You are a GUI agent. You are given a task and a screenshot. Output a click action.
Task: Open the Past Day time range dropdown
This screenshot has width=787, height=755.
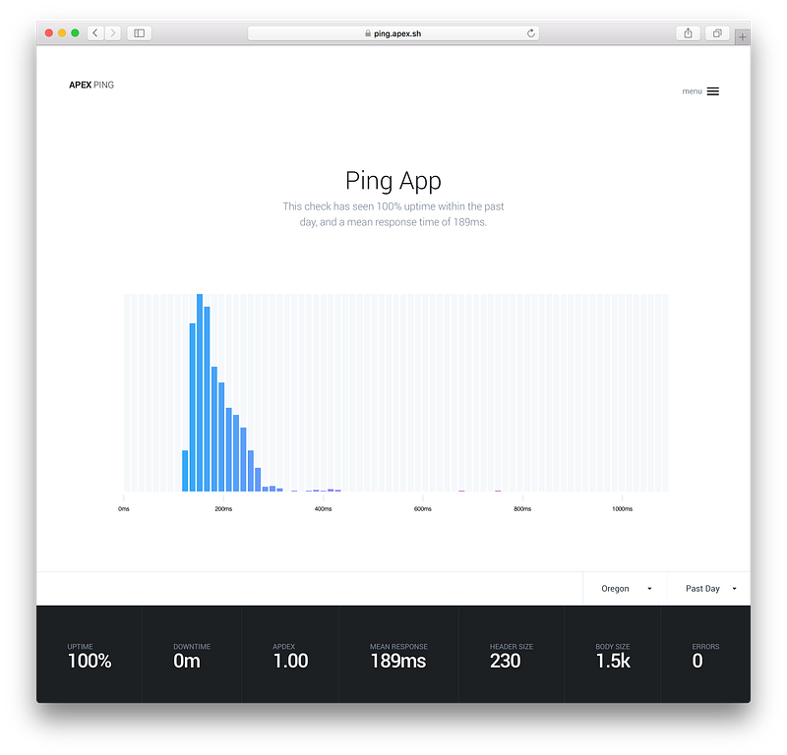[709, 589]
